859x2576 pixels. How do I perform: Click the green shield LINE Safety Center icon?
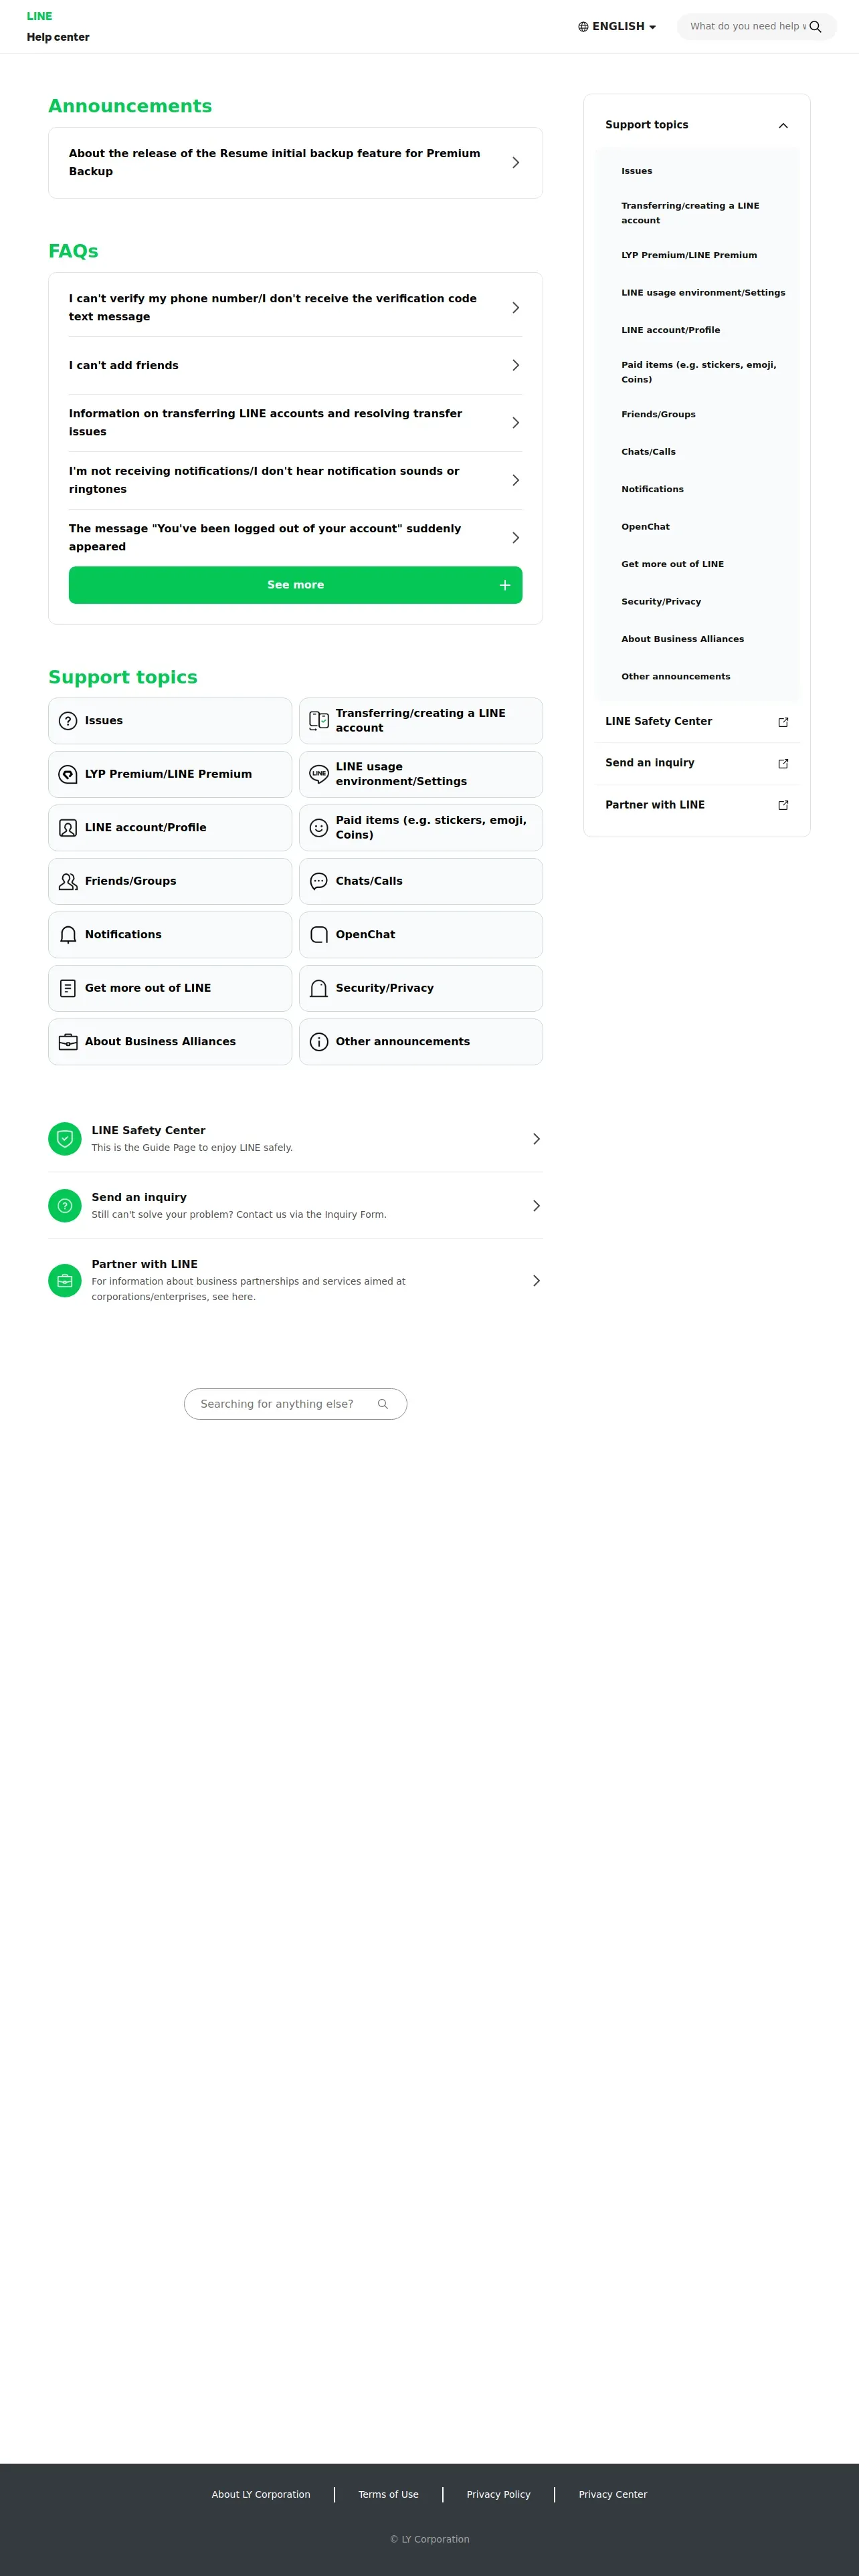[65, 1138]
